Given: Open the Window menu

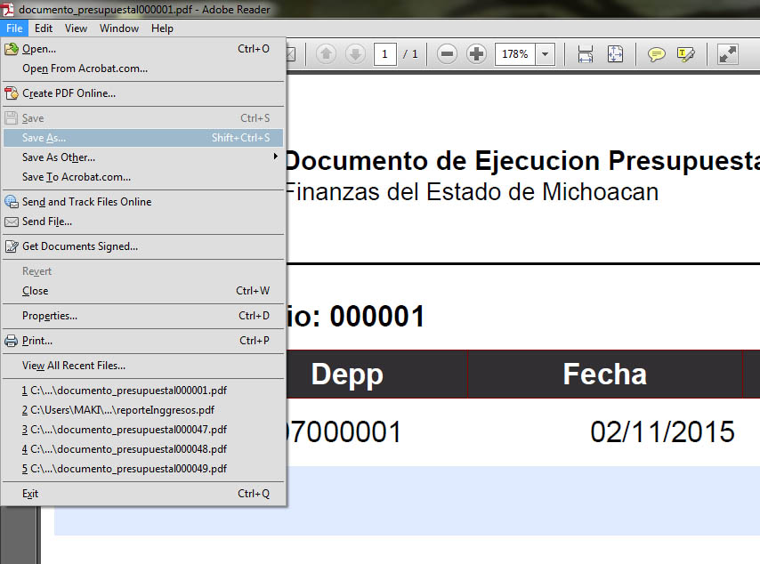Looking at the screenshot, I should pyautogui.click(x=119, y=28).
